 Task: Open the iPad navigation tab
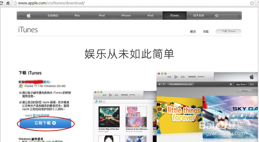[x=150, y=15]
